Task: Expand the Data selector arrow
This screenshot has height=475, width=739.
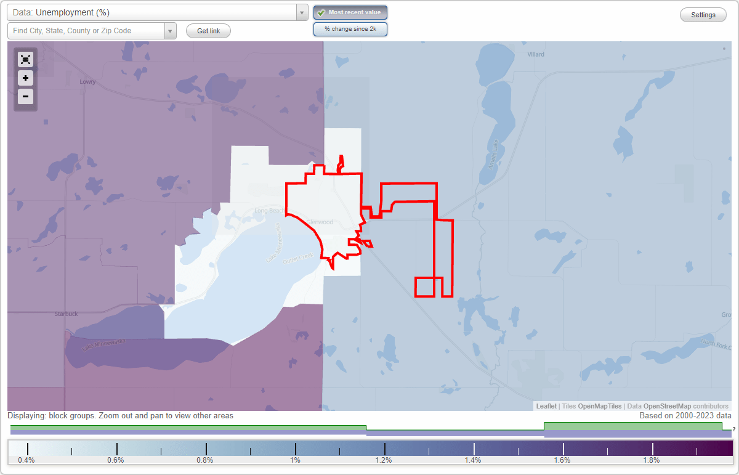Action: pos(302,12)
